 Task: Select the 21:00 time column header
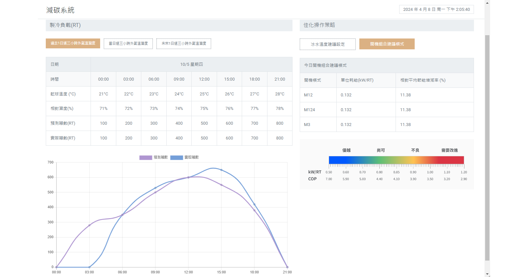[x=280, y=79]
